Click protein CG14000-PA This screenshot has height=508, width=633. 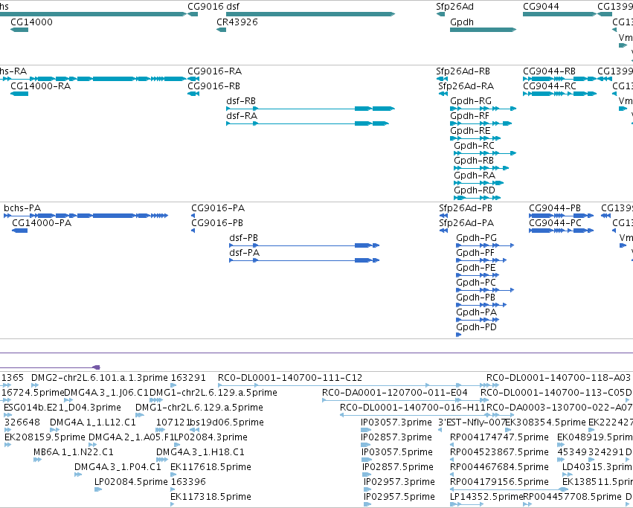pyautogui.click(x=42, y=223)
